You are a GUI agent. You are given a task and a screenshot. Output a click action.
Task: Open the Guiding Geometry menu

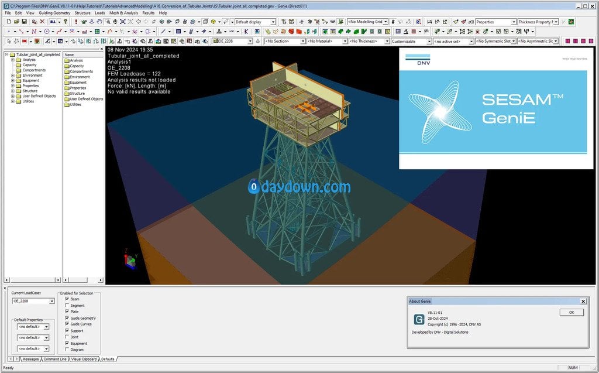click(54, 13)
